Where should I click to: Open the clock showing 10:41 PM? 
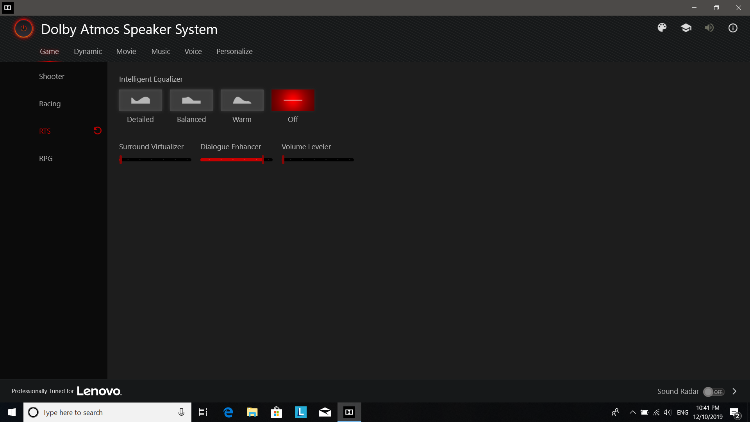(x=708, y=412)
